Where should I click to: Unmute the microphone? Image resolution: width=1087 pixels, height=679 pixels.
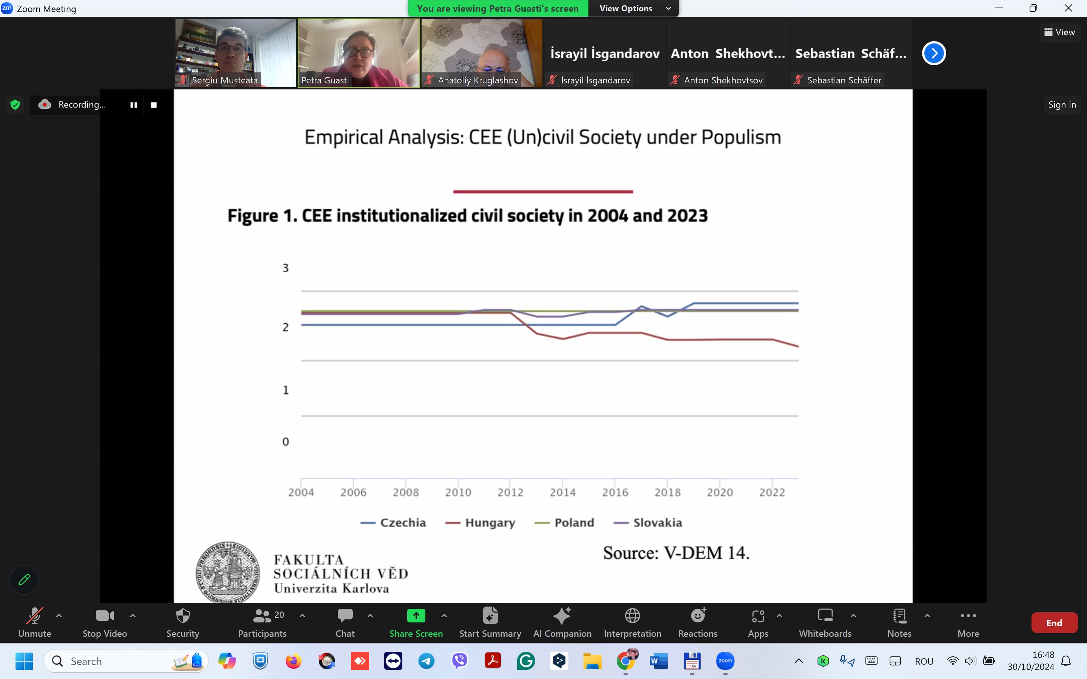click(x=35, y=616)
